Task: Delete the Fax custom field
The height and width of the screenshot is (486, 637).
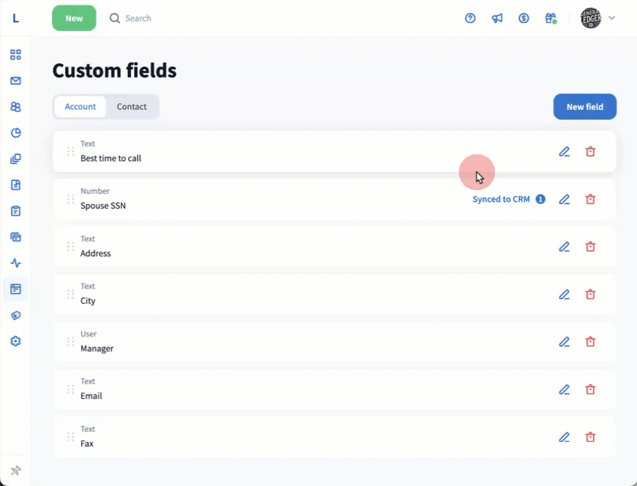Action: [591, 437]
